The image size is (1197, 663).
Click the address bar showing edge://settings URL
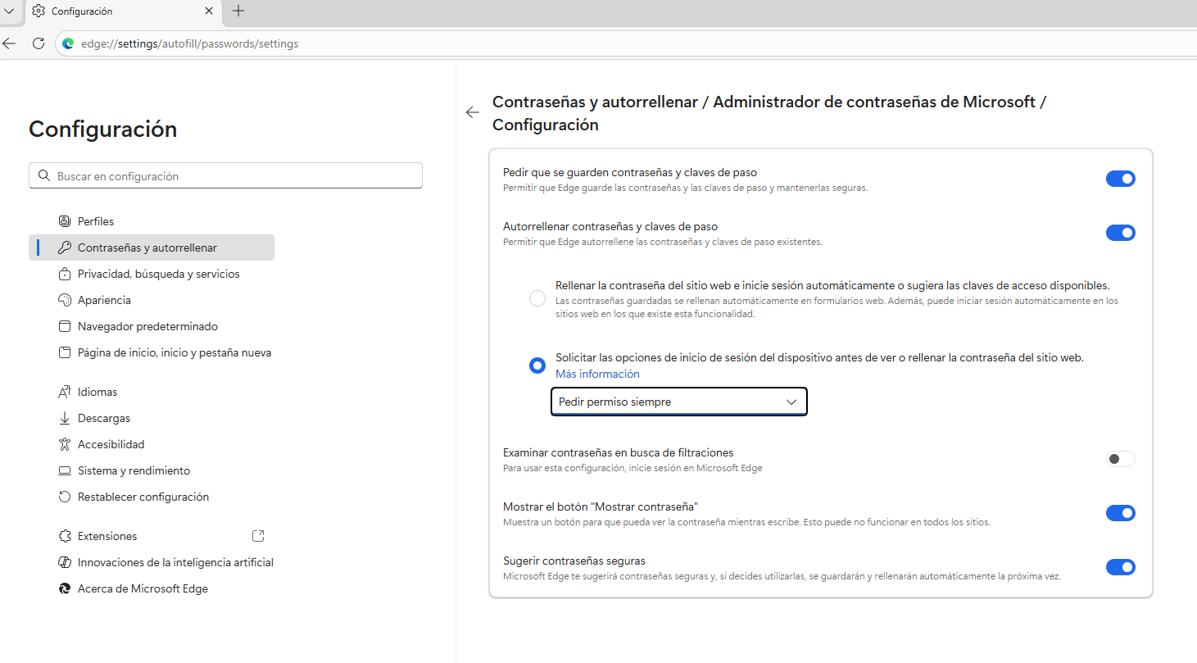pos(627,43)
